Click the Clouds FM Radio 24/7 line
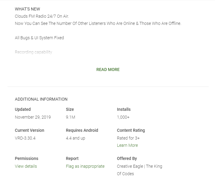The width and height of the screenshot is (215, 177). coord(42,16)
